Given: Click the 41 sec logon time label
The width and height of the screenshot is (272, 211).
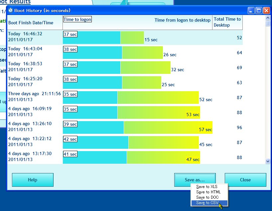Looking at the screenshot, I should click(x=70, y=154).
